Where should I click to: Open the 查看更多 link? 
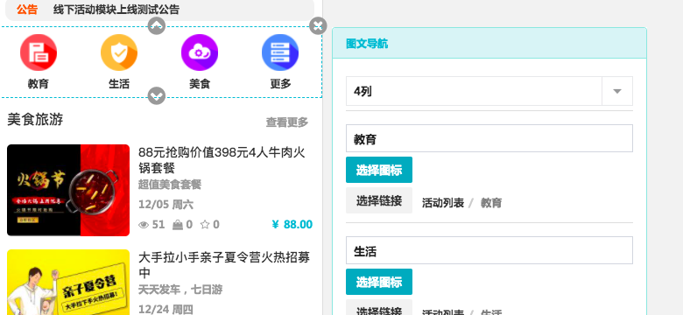287,122
